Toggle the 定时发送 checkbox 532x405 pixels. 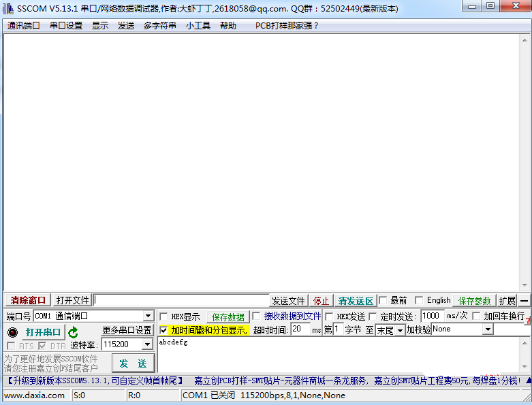pos(373,317)
